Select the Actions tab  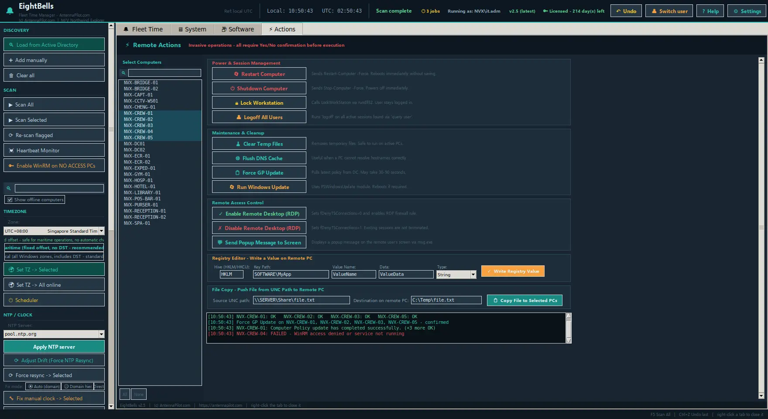coord(282,29)
